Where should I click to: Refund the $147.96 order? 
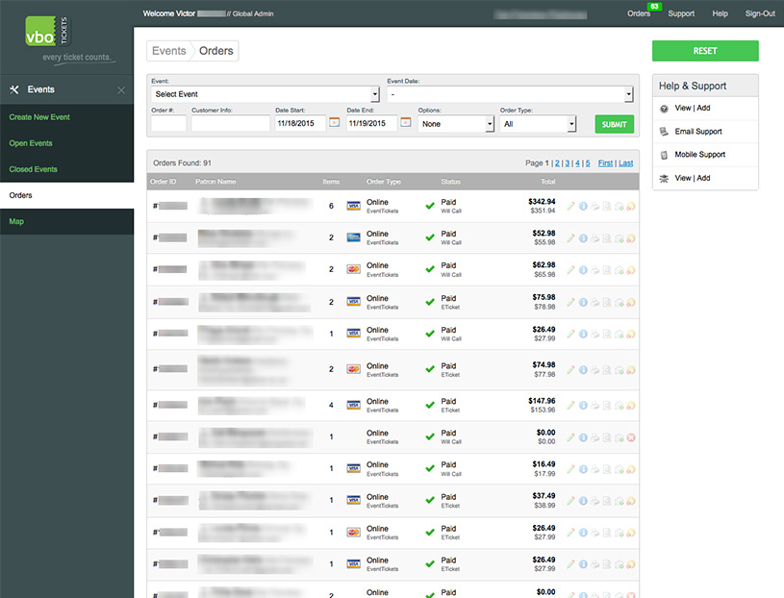click(x=631, y=405)
